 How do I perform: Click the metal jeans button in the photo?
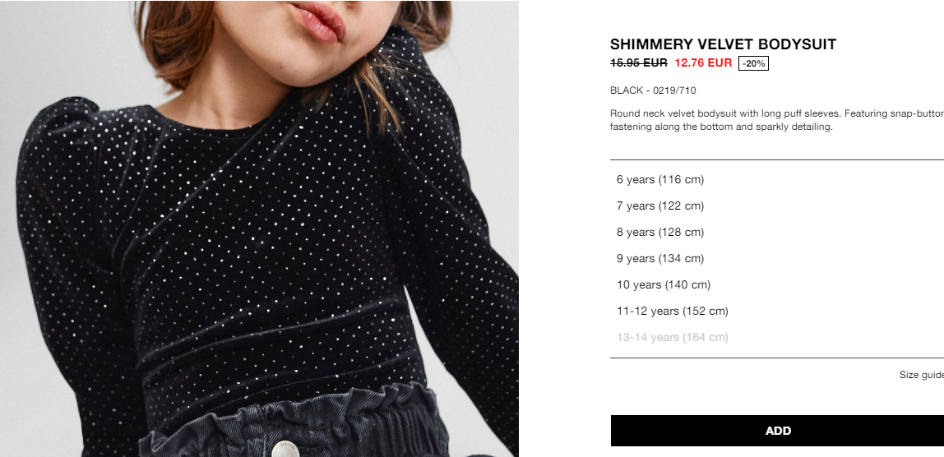coord(283,449)
